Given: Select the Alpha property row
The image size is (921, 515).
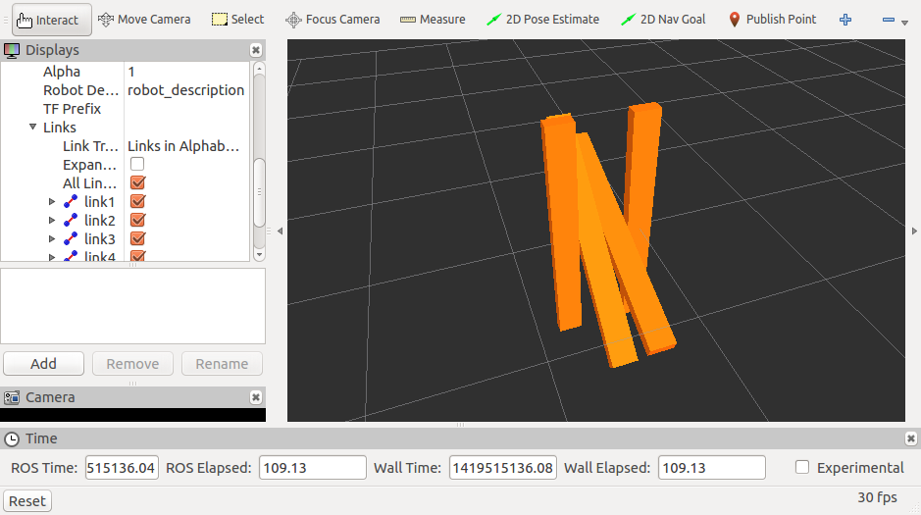Looking at the screenshot, I should 126,71.
